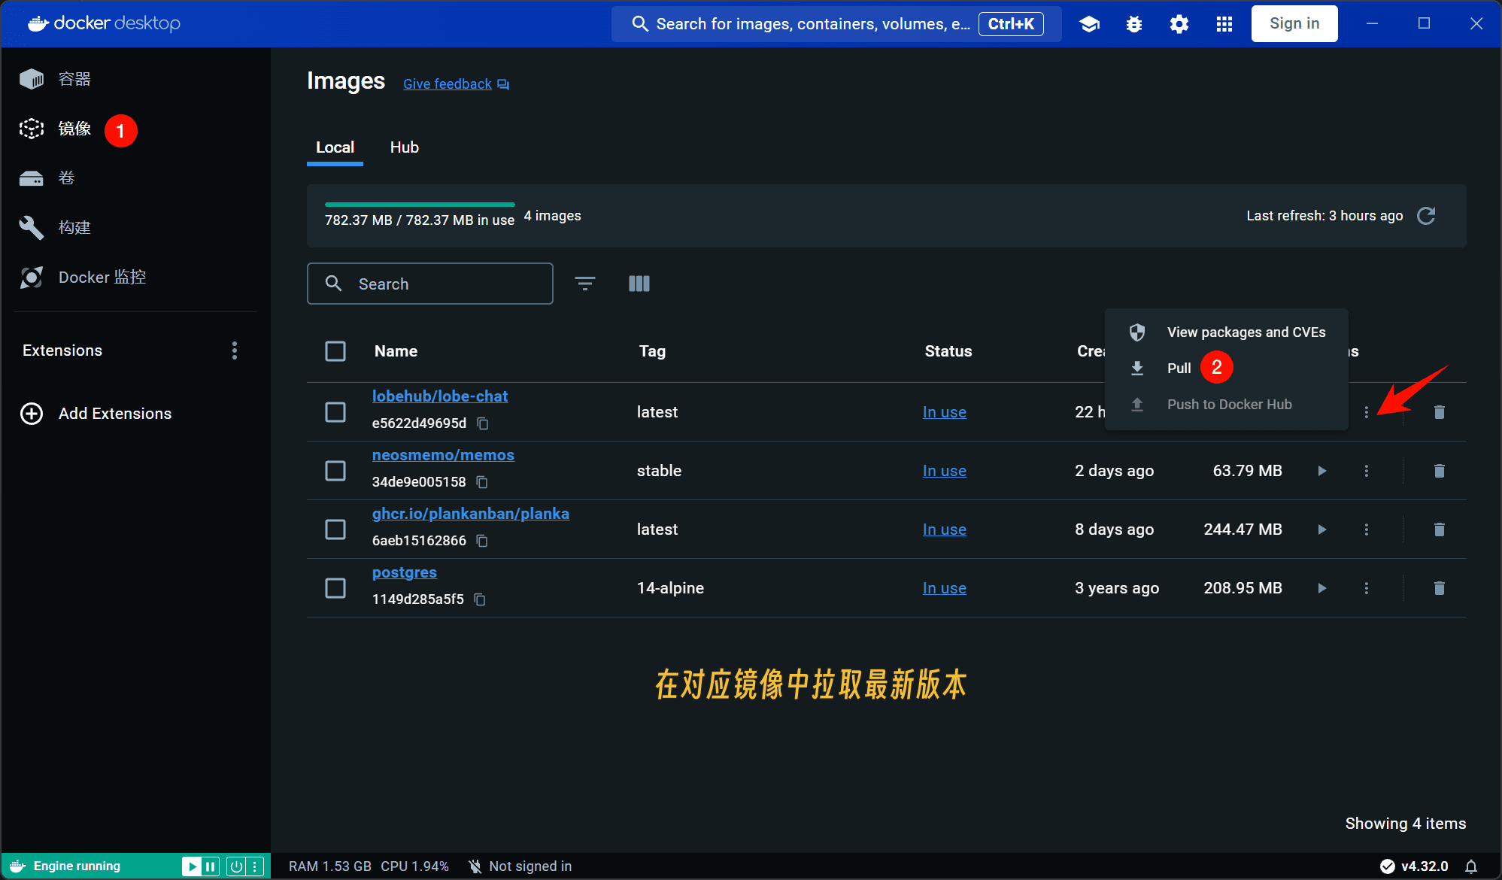Copy image ID 34de9e005158

point(482,482)
